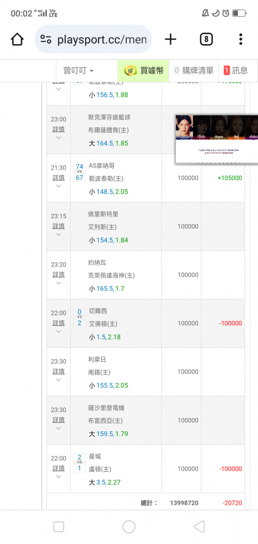Open the 購牌清單 tab
This screenshot has width=258, height=544.
tap(194, 71)
